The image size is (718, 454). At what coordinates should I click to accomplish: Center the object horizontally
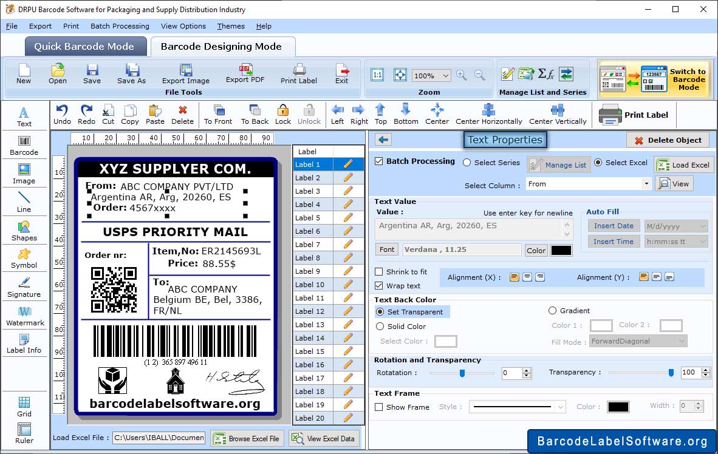click(488, 115)
